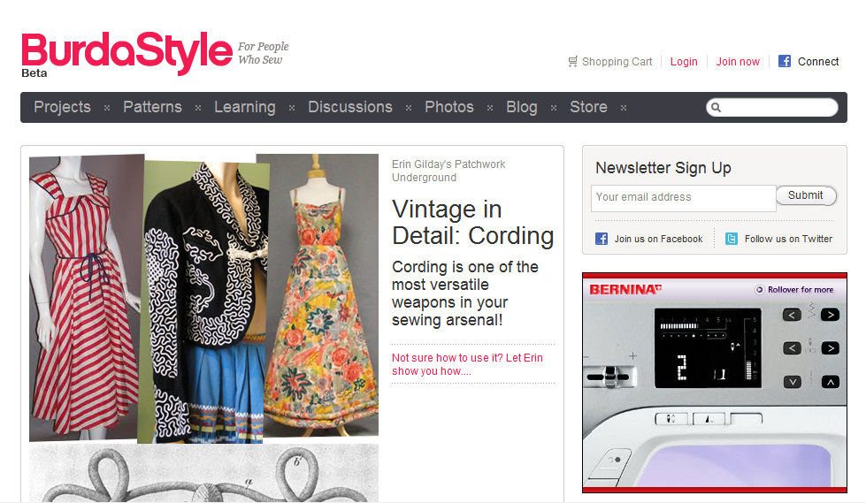Click the Bernina logo in the ad
Screen dimensions: 866x503
625,289
